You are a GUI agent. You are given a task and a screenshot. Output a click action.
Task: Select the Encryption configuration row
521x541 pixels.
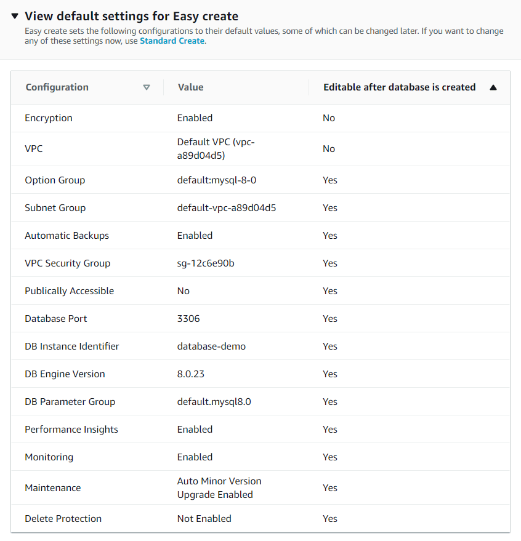(x=49, y=118)
